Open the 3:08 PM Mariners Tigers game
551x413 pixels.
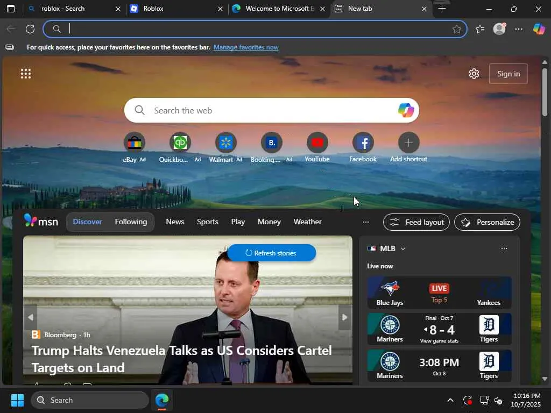point(439,366)
